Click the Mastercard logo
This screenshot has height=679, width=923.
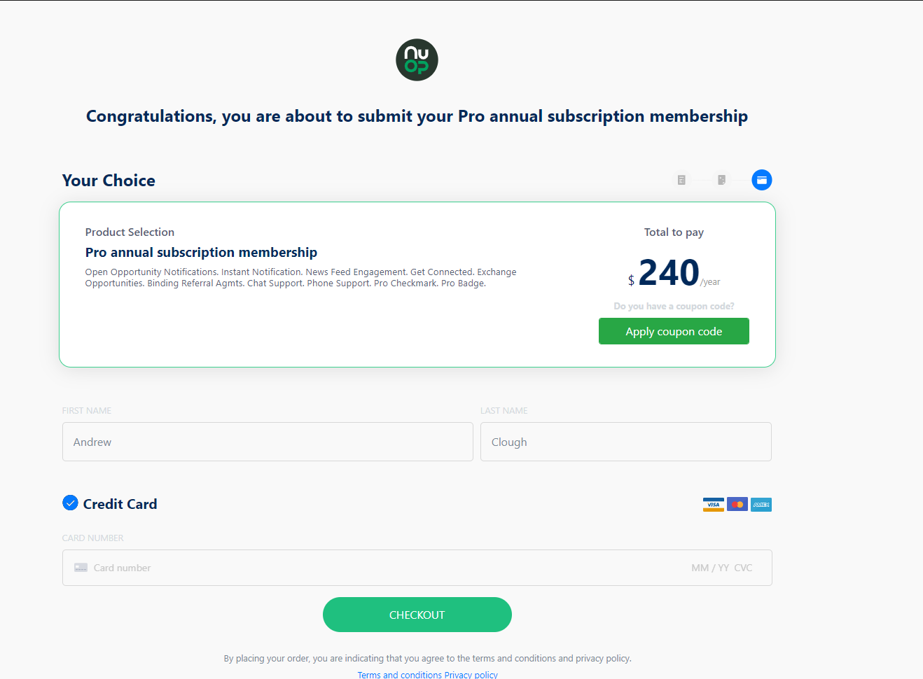point(737,505)
